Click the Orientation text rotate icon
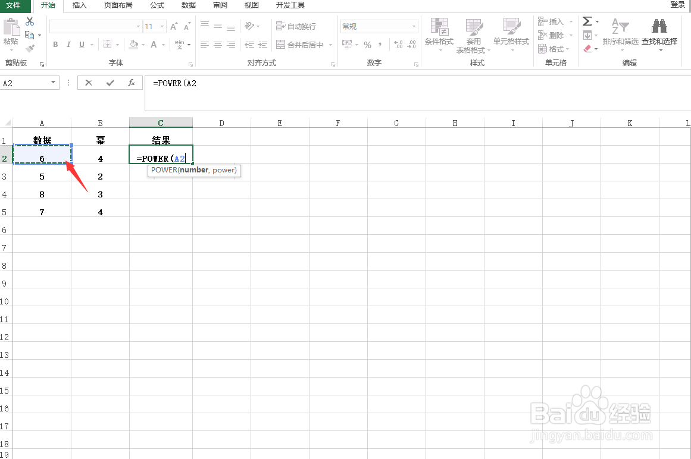Image resolution: width=691 pixels, height=459 pixels. point(250,26)
